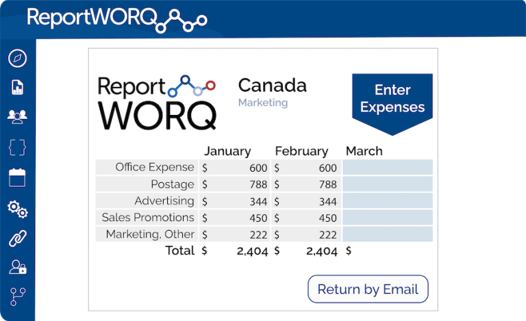Screen dimensions: 526x321
Task: Click the February Total value 2,404
Action: pyautogui.click(x=321, y=251)
